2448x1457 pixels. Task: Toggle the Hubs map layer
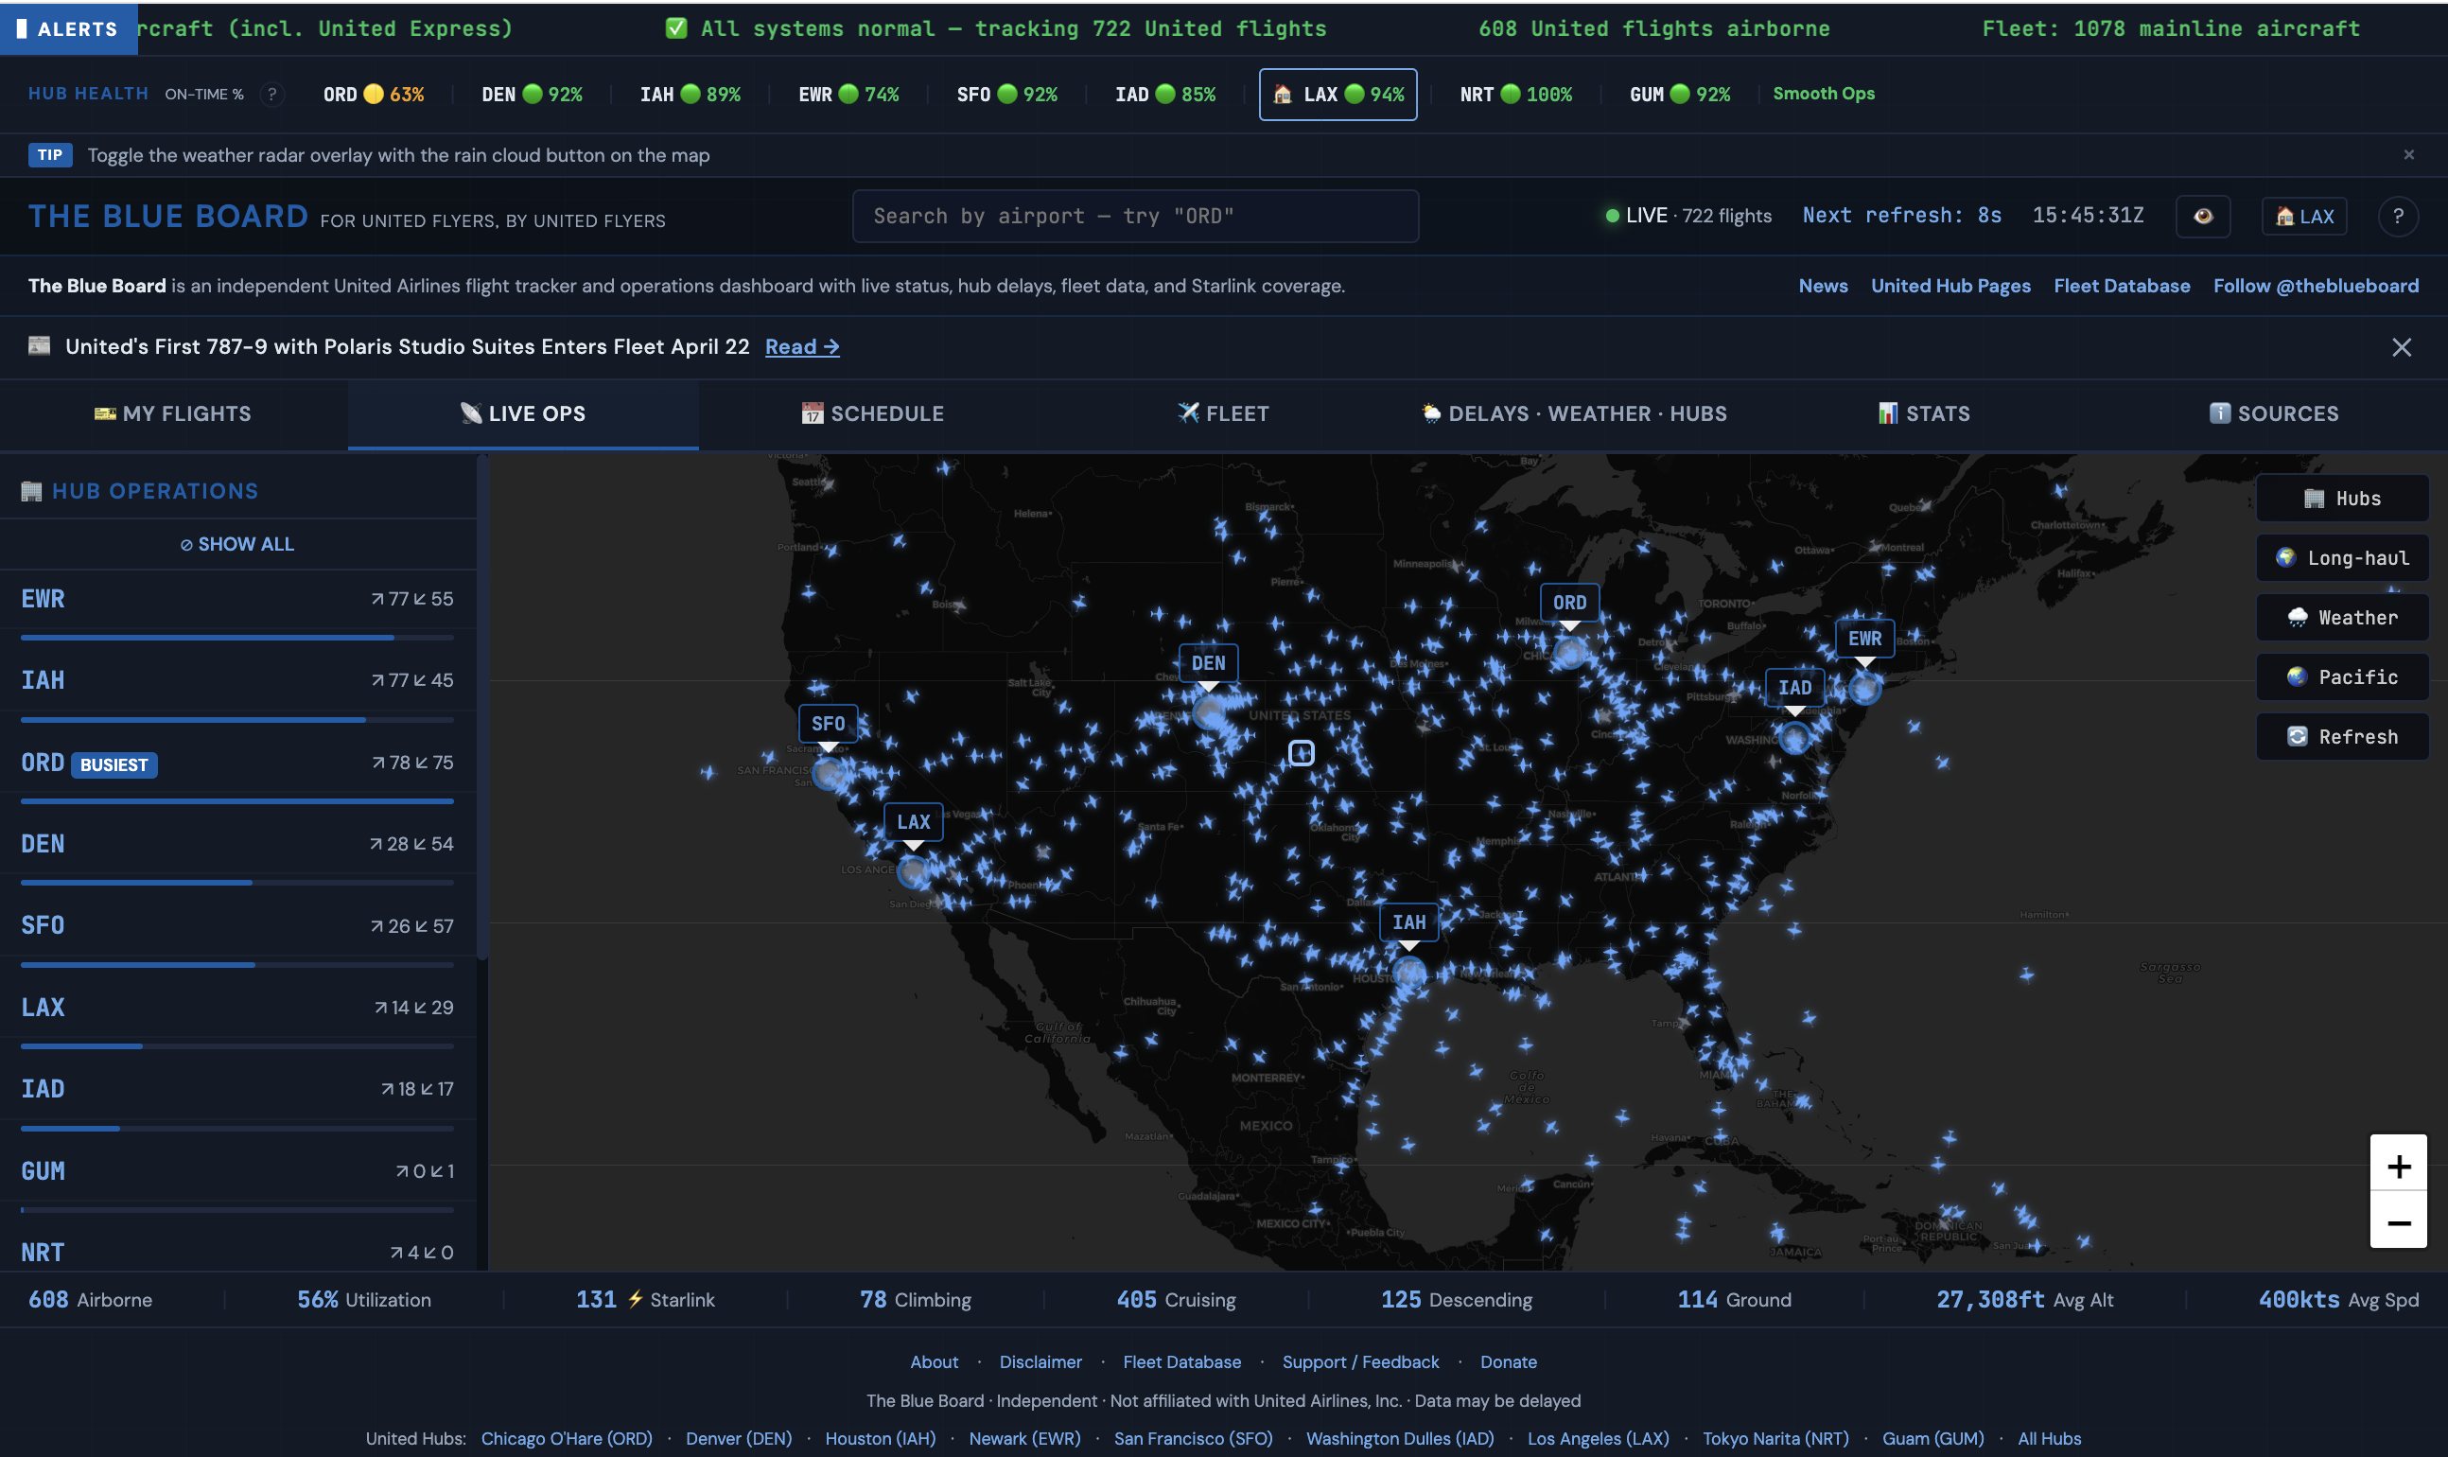[2343, 498]
